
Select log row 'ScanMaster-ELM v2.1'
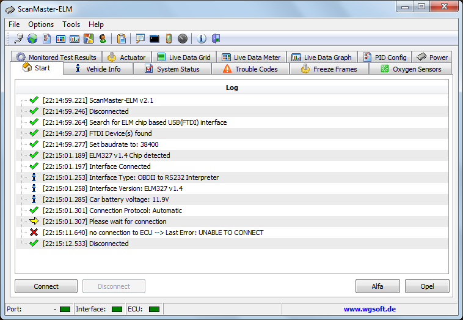231,100
